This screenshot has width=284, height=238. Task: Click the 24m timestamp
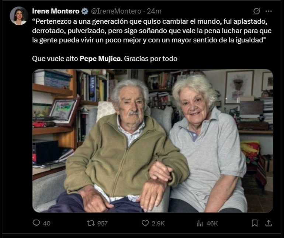click(x=154, y=11)
